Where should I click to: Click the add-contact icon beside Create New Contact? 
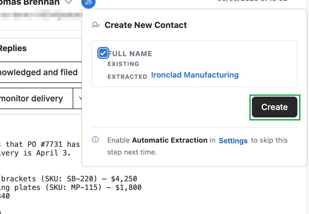(96, 25)
